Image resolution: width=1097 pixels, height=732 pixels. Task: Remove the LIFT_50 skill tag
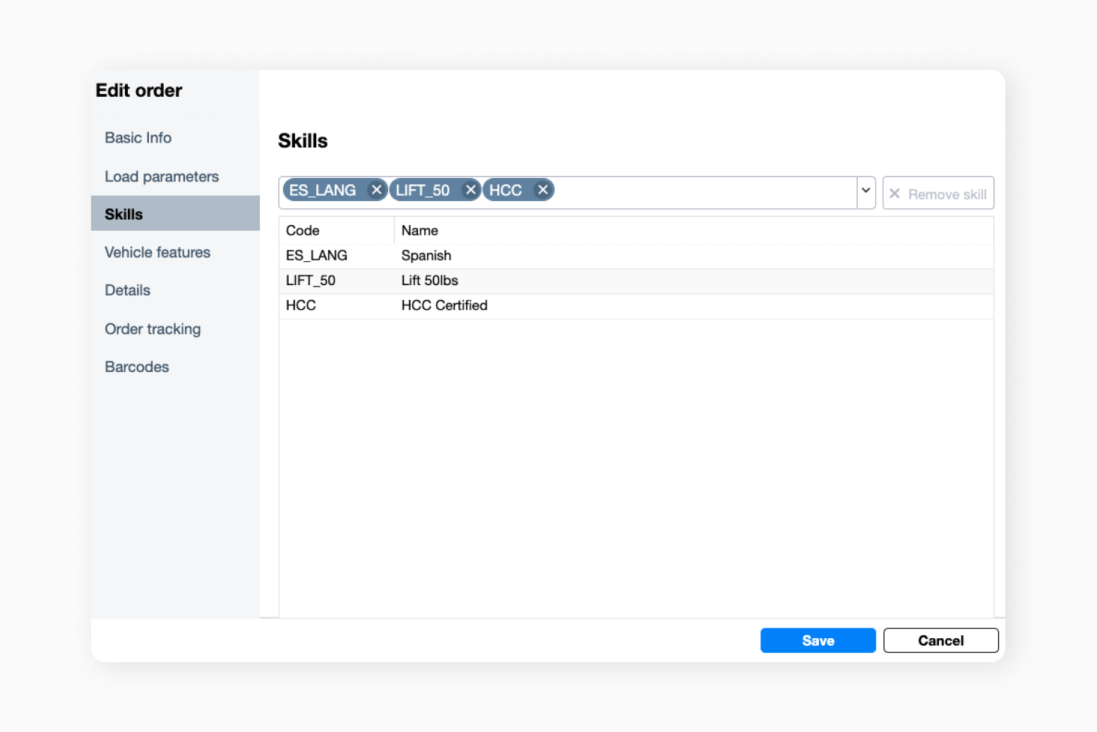pos(471,189)
